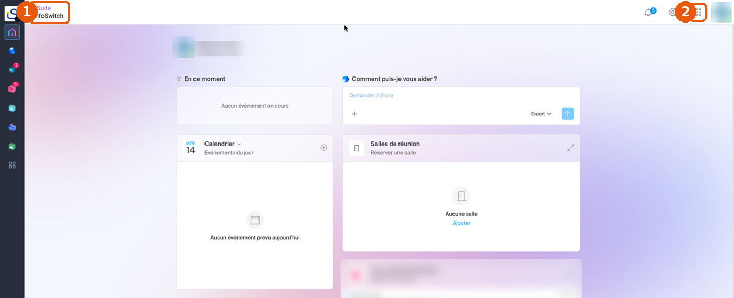Viewport: 734px width, 298px height.
Task: Click the En ce moment heading
Action: coord(204,79)
